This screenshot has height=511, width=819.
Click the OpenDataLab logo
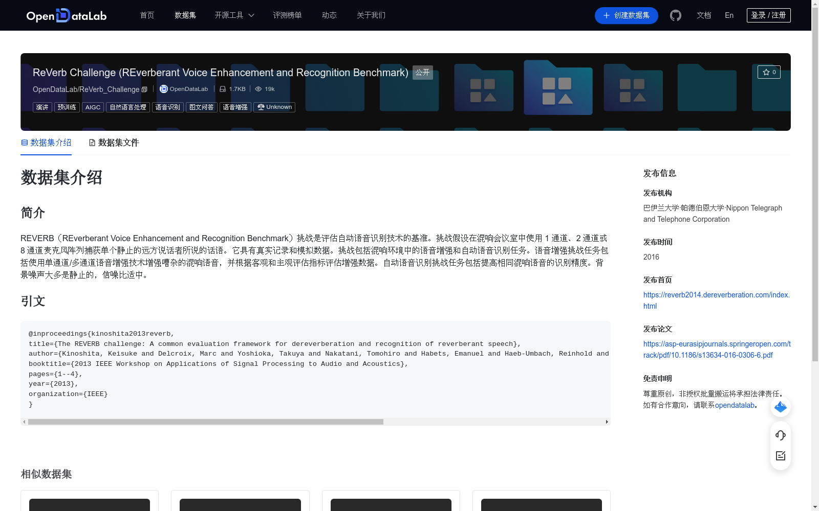click(x=67, y=15)
